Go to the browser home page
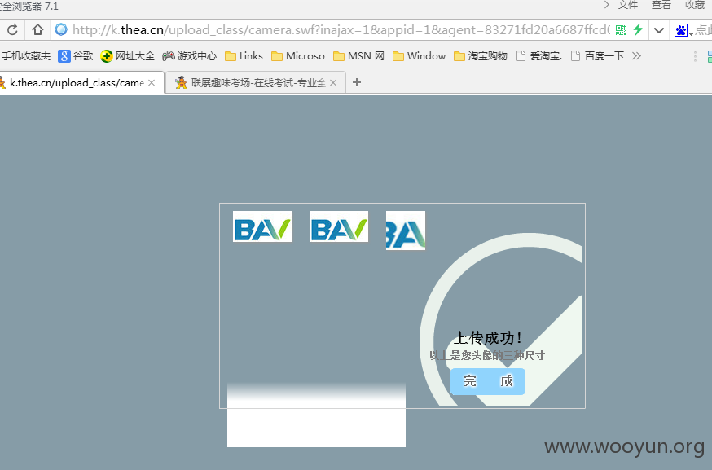 (x=37, y=30)
